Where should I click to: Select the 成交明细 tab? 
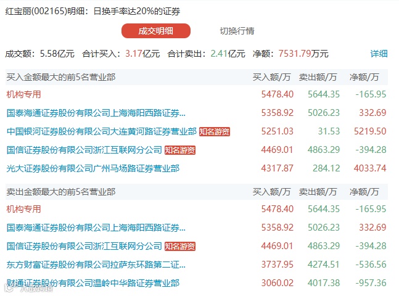click(x=156, y=31)
